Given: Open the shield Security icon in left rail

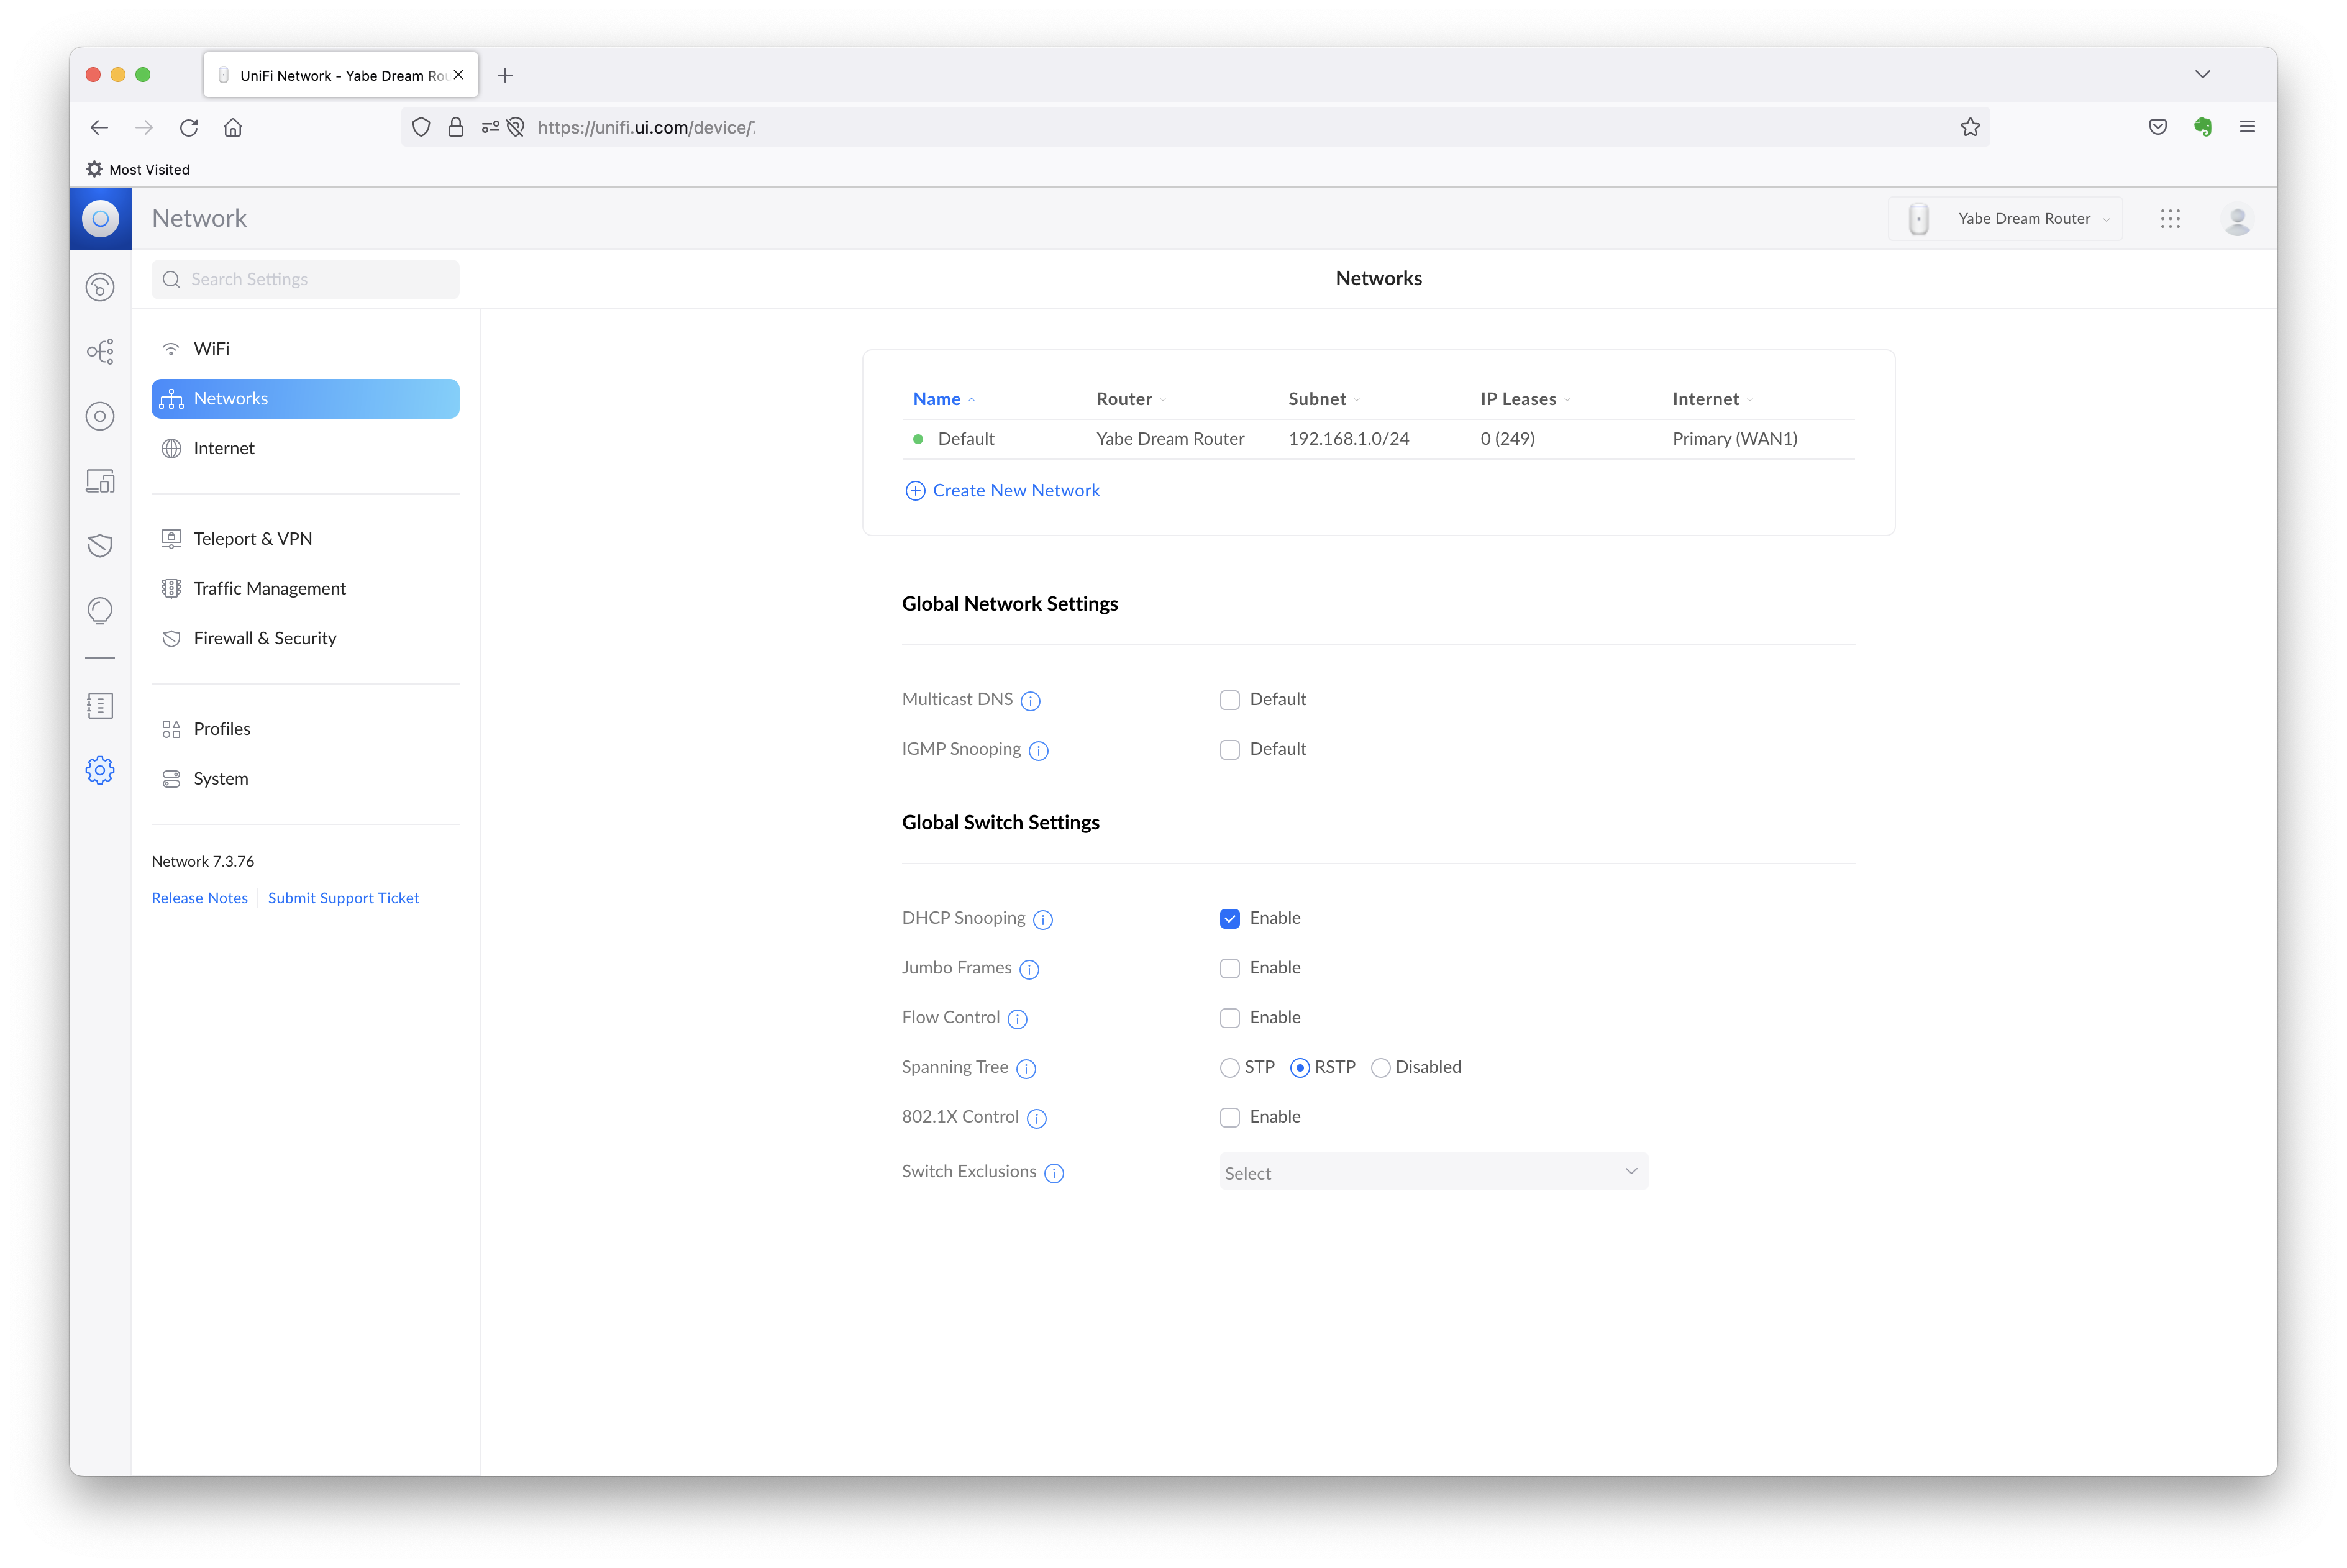Looking at the screenshot, I should 100,545.
